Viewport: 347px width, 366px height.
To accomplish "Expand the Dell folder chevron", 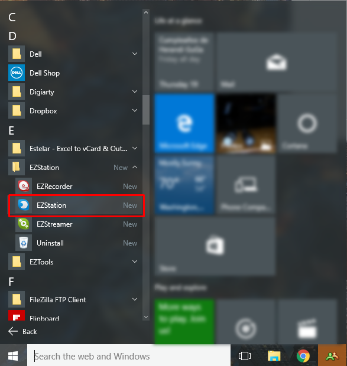I will [x=135, y=54].
